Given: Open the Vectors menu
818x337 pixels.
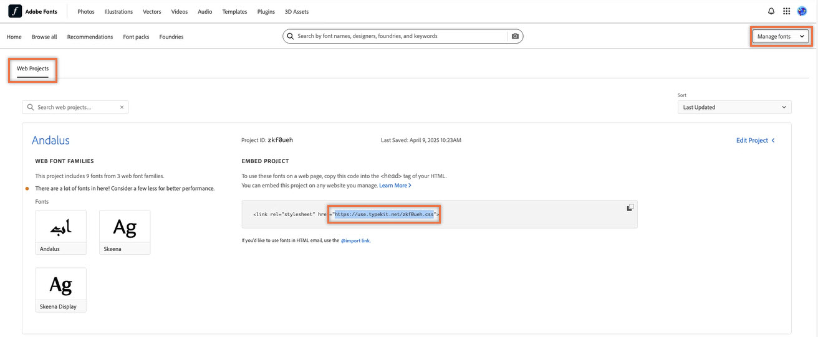Looking at the screenshot, I should tap(152, 12).
